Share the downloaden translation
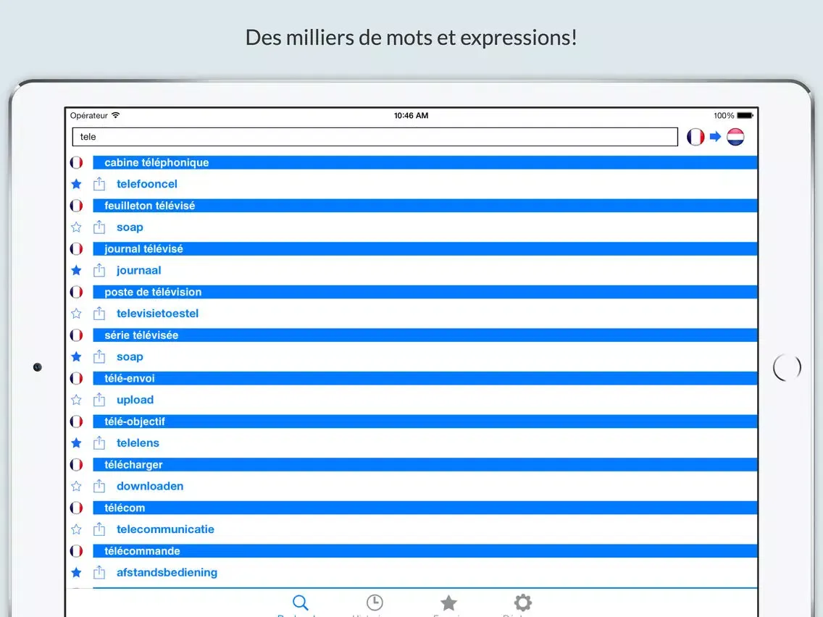 click(99, 486)
